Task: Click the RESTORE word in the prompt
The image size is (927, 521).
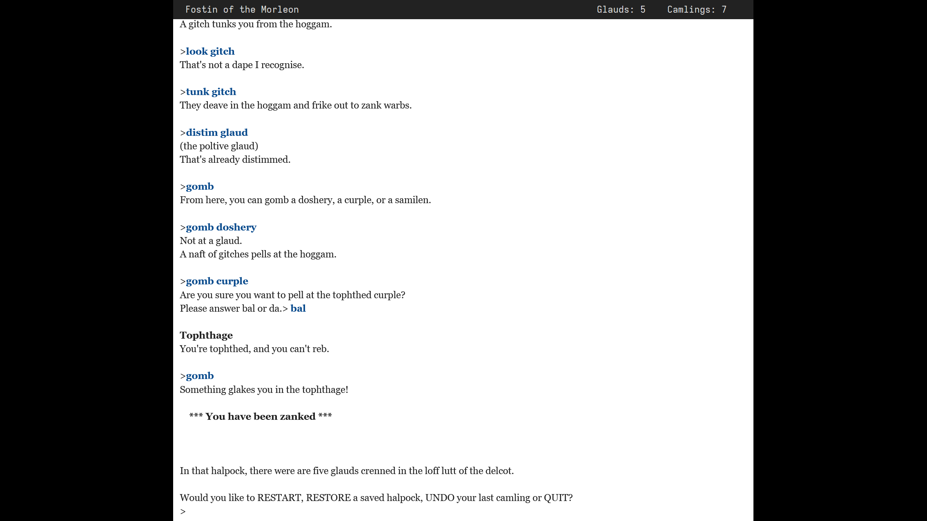Action: 328,498
